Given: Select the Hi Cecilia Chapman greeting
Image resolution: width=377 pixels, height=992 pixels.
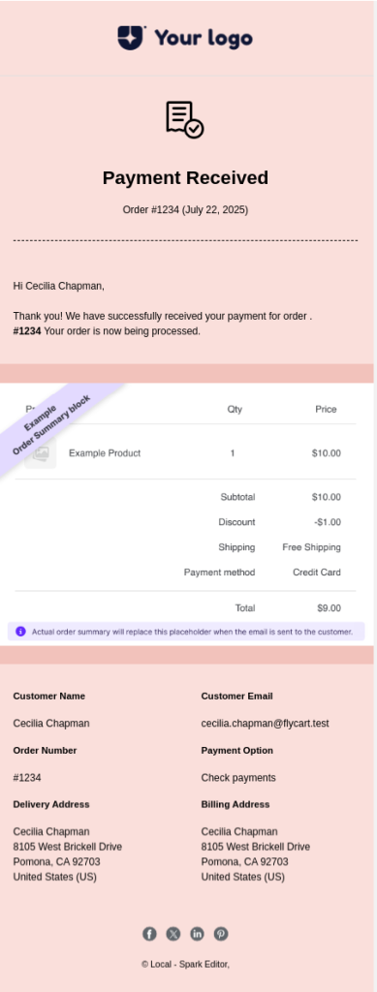Looking at the screenshot, I should pyautogui.click(x=59, y=286).
